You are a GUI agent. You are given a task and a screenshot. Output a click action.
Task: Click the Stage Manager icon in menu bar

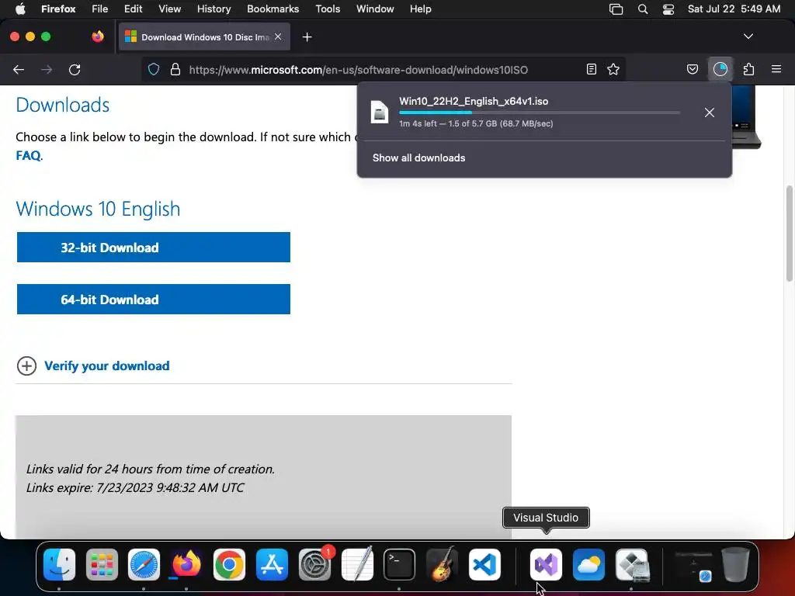pos(616,9)
